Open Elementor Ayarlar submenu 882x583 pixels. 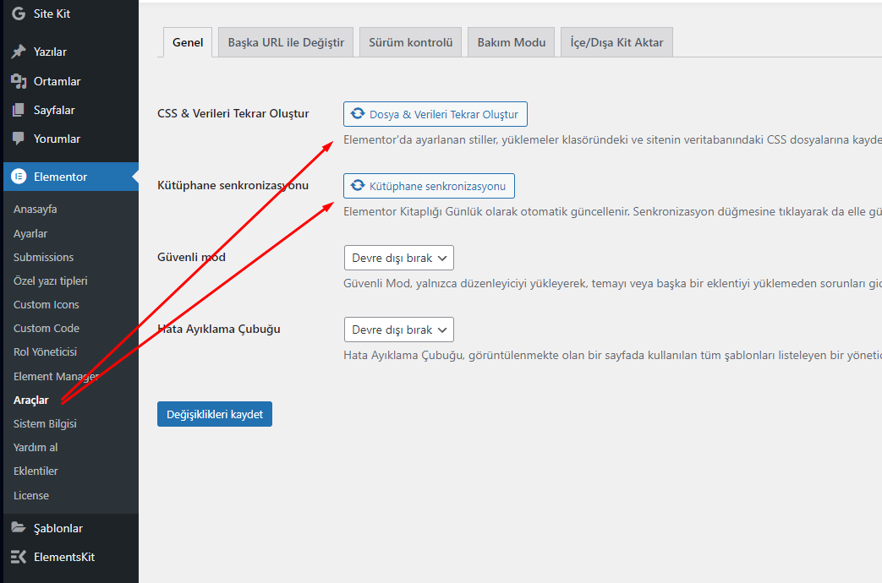click(30, 234)
